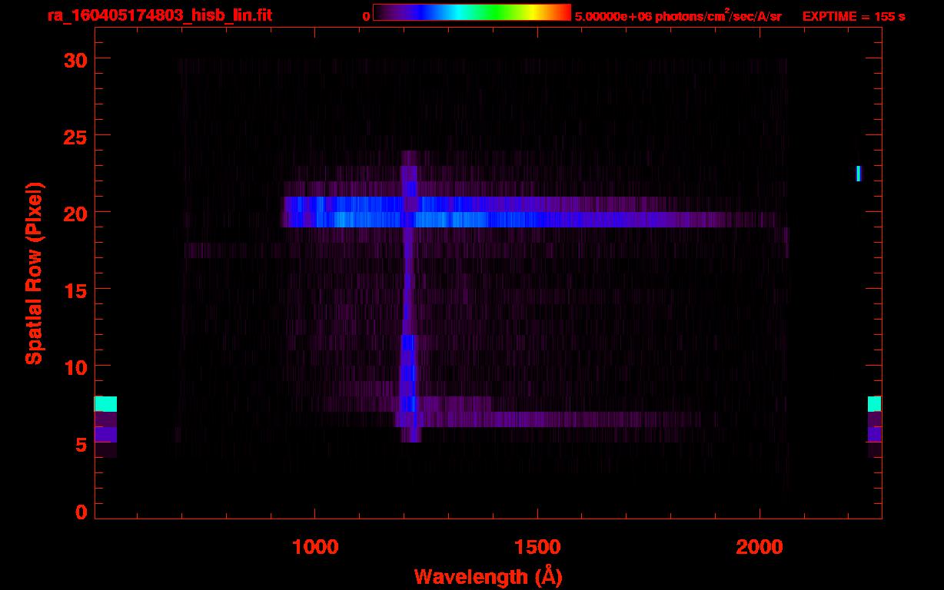Viewport: 944px width, 590px height.
Task: Click the small cyan marker near row 22
Action: point(859,174)
